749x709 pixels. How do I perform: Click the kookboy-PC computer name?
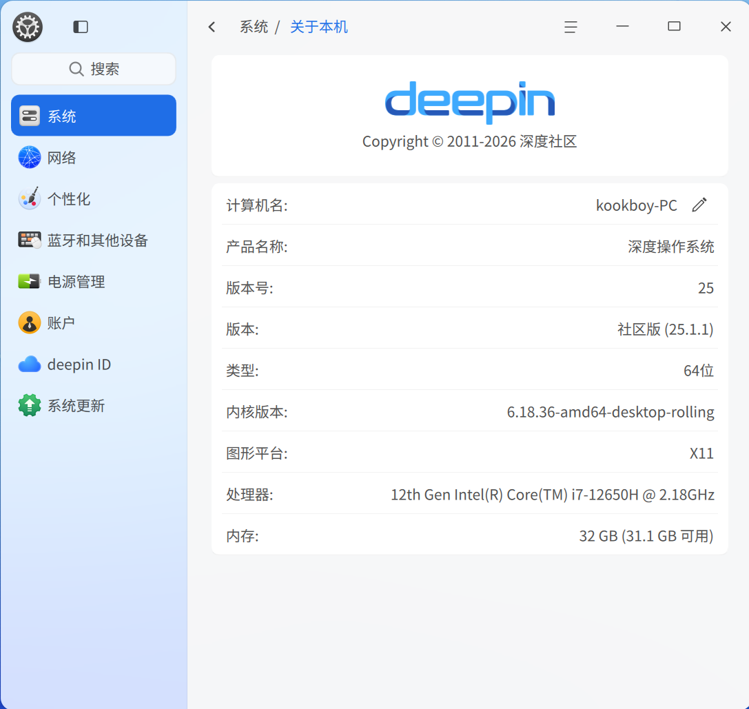click(x=636, y=205)
